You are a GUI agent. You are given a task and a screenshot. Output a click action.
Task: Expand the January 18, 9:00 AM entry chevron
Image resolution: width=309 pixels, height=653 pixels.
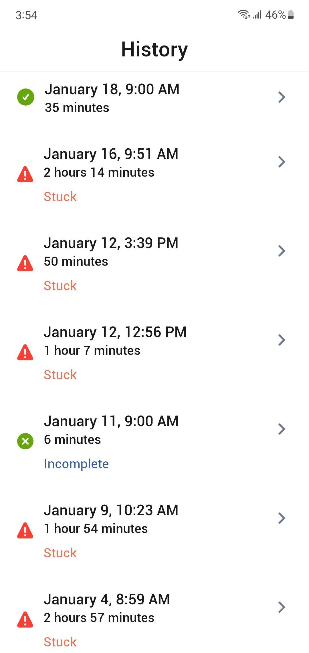click(282, 97)
